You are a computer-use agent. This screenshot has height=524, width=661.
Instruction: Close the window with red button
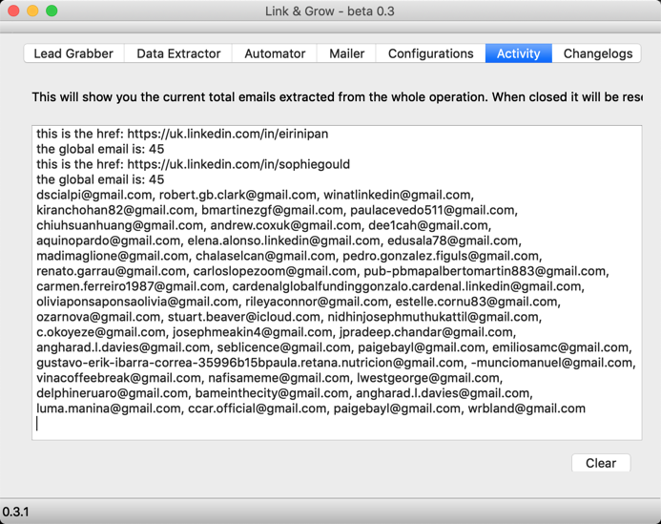(13, 10)
